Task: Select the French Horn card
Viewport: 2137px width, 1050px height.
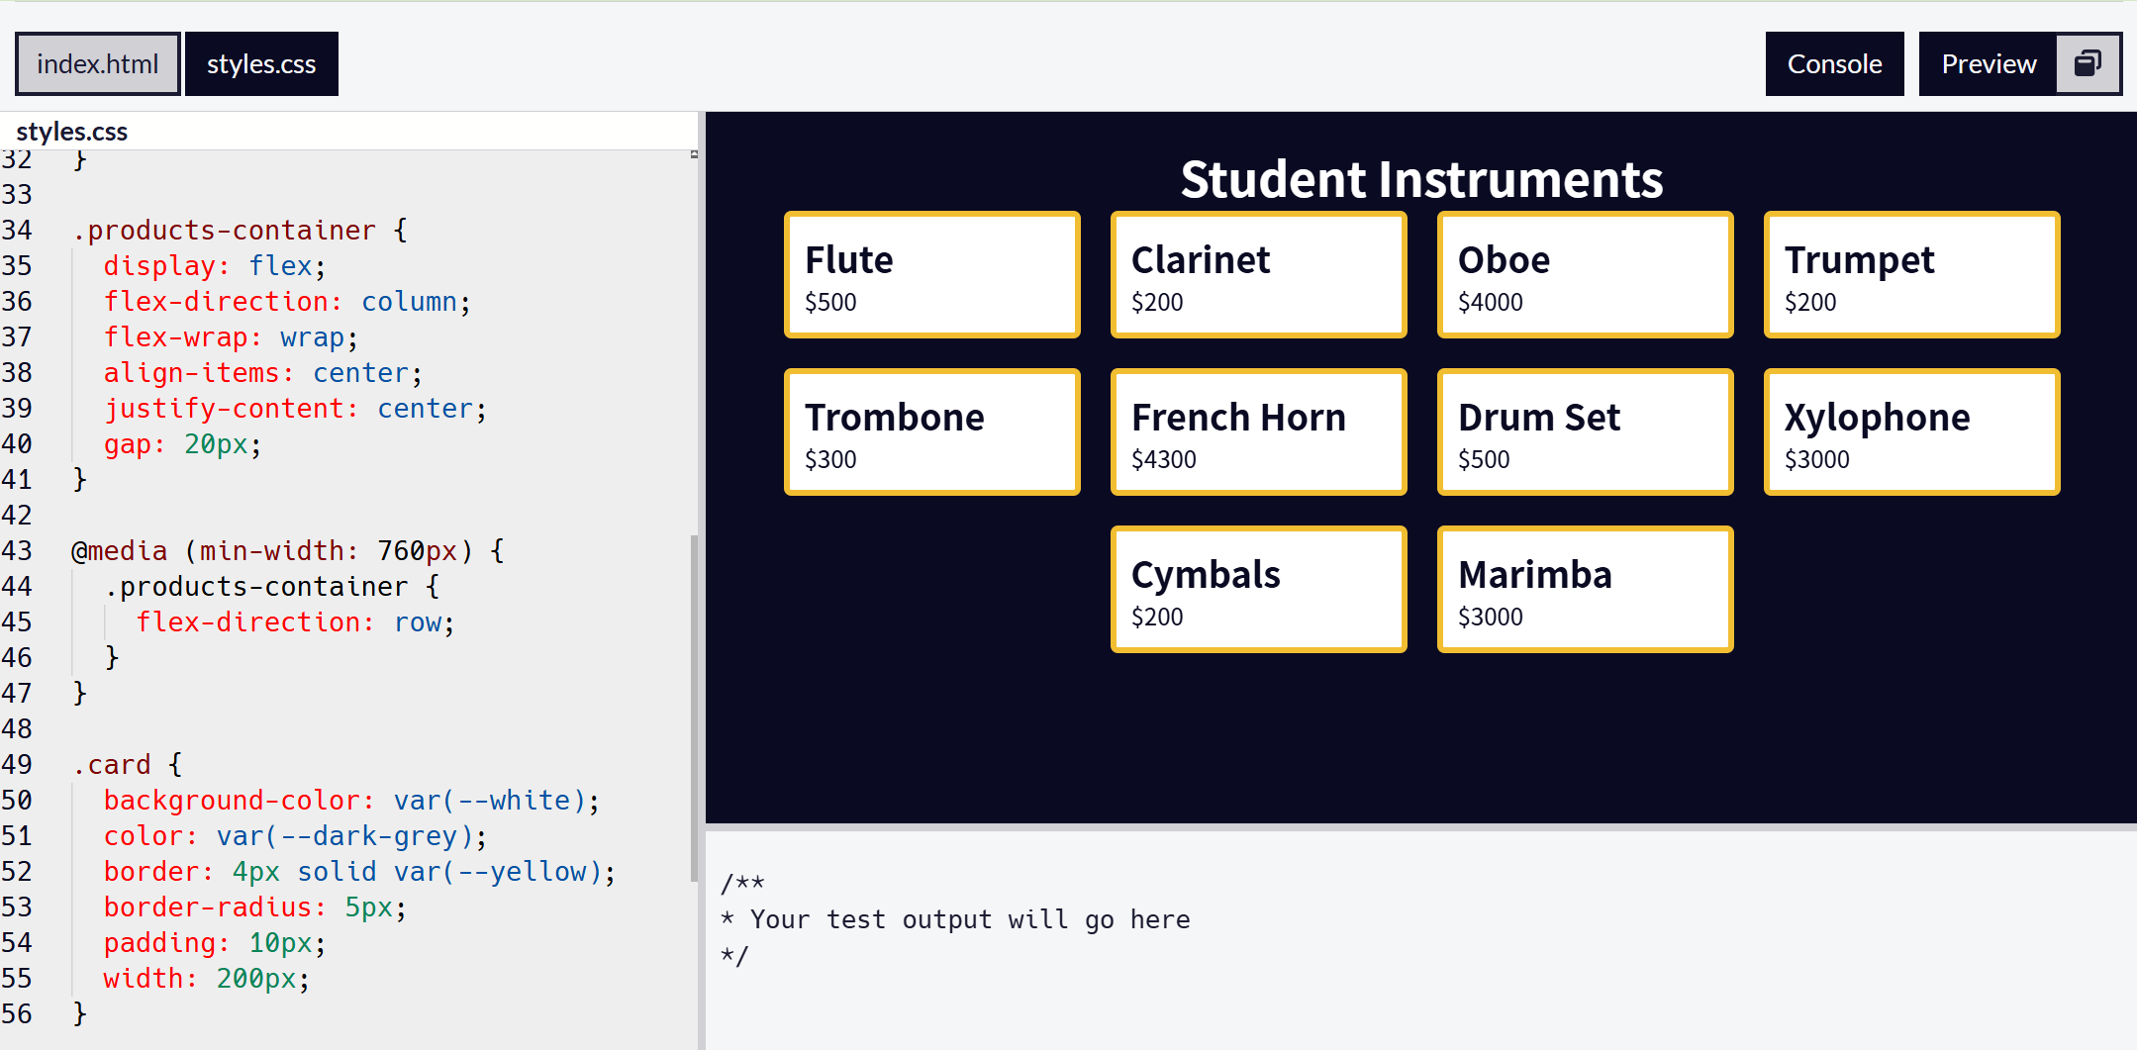Action: coord(1258,431)
